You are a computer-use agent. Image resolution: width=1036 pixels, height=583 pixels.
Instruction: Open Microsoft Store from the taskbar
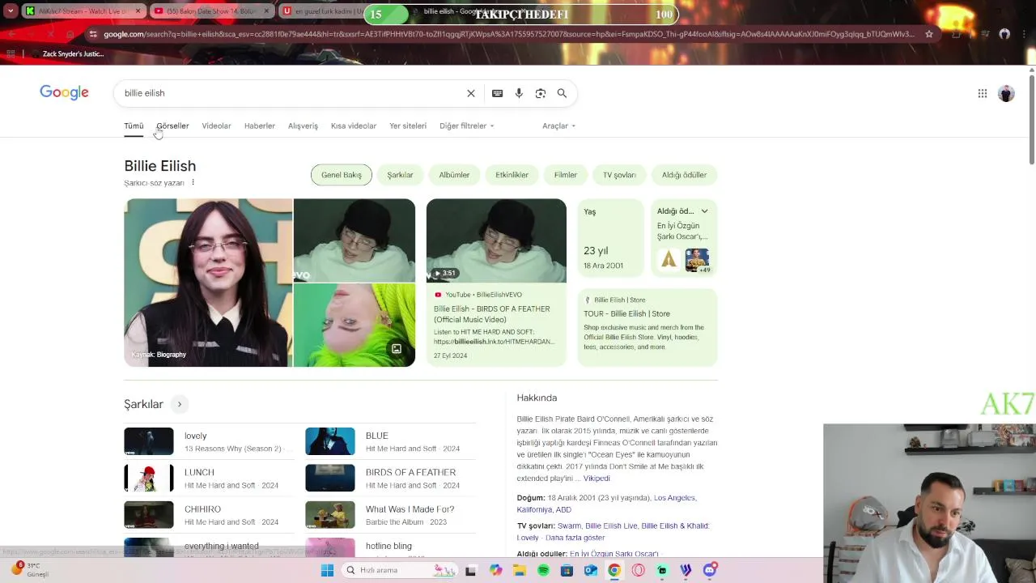coord(567,570)
